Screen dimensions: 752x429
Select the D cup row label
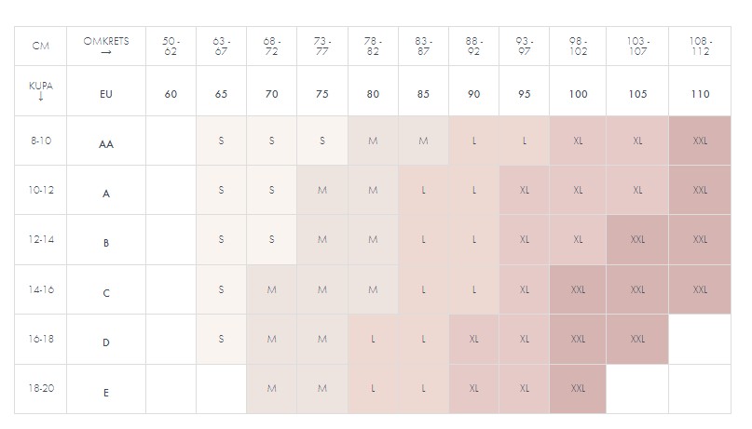point(106,342)
